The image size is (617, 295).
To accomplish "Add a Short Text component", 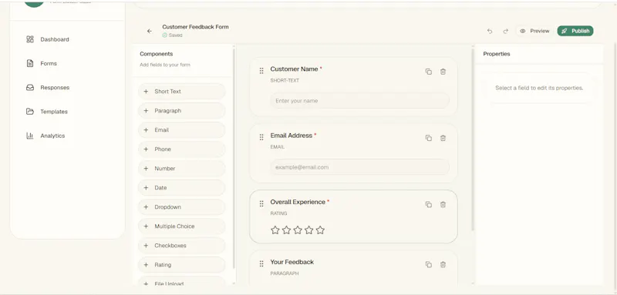I will pyautogui.click(x=182, y=92).
